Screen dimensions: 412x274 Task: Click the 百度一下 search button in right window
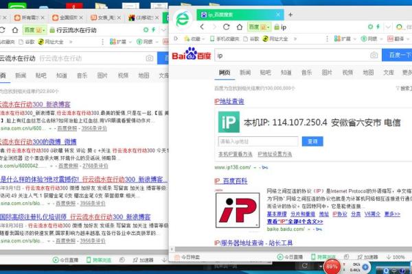pos(397,55)
